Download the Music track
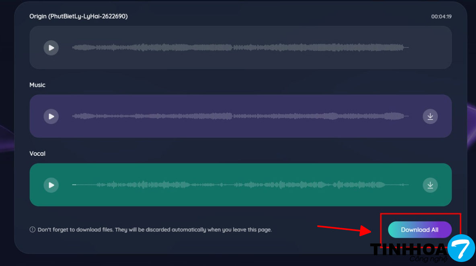 (x=430, y=116)
